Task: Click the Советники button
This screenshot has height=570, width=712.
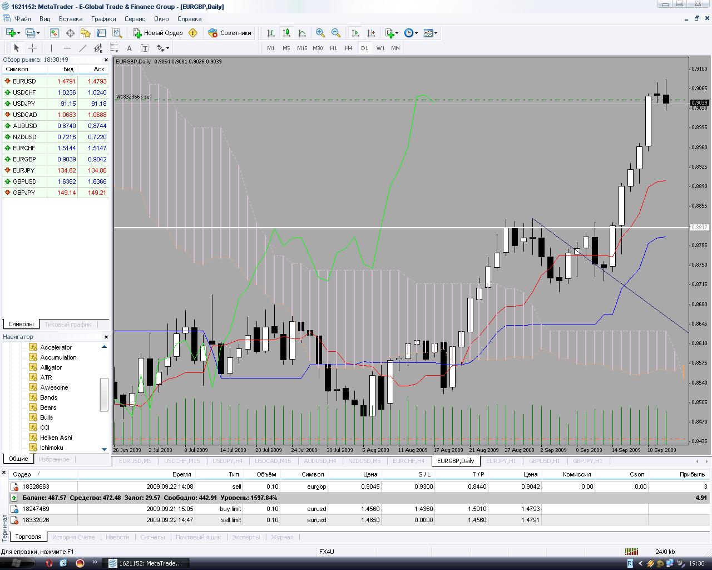Action: (230, 33)
